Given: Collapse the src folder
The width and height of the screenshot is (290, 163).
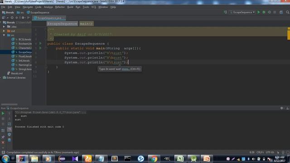Looking at the screenshot, I should 4,35.
